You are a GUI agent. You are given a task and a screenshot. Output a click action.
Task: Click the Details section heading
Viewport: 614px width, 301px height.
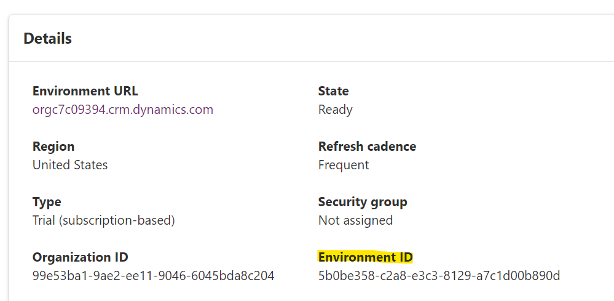point(48,38)
